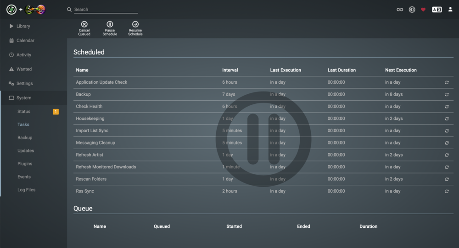Image resolution: width=459 pixels, height=248 pixels.
Task: Click the red heart donate icon
Action: click(423, 9)
